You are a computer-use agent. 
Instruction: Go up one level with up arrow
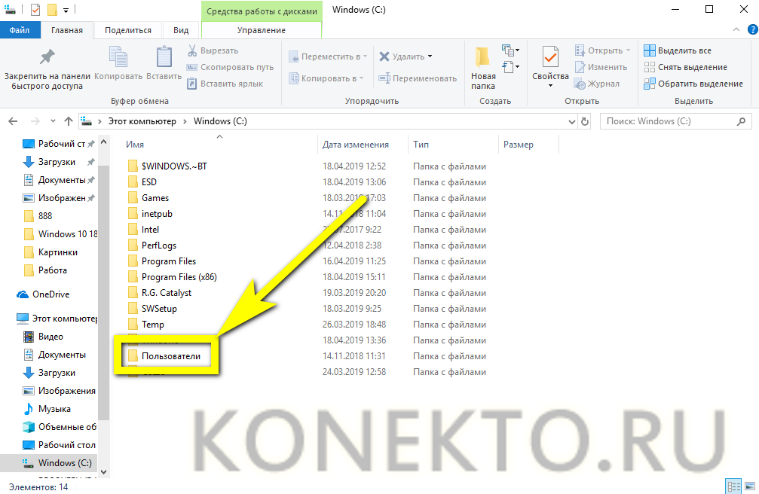point(69,121)
